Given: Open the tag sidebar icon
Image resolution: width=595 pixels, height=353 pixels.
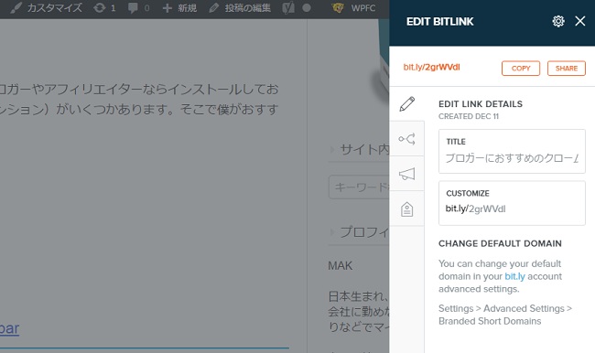Looking at the screenshot, I should pyautogui.click(x=406, y=209).
